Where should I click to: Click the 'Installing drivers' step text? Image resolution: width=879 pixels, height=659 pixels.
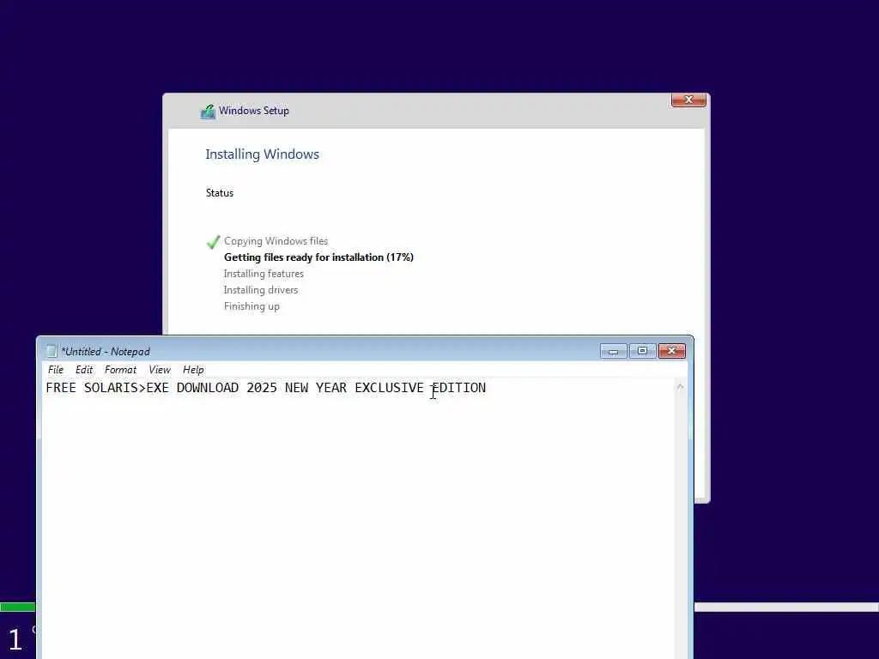point(261,290)
